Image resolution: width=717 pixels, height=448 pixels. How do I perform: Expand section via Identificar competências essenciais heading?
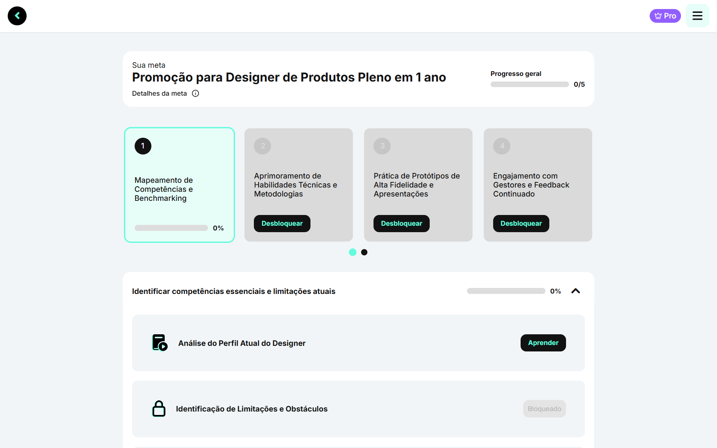[234, 291]
